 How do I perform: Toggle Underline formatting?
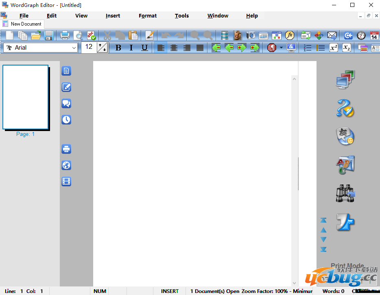[144, 48]
